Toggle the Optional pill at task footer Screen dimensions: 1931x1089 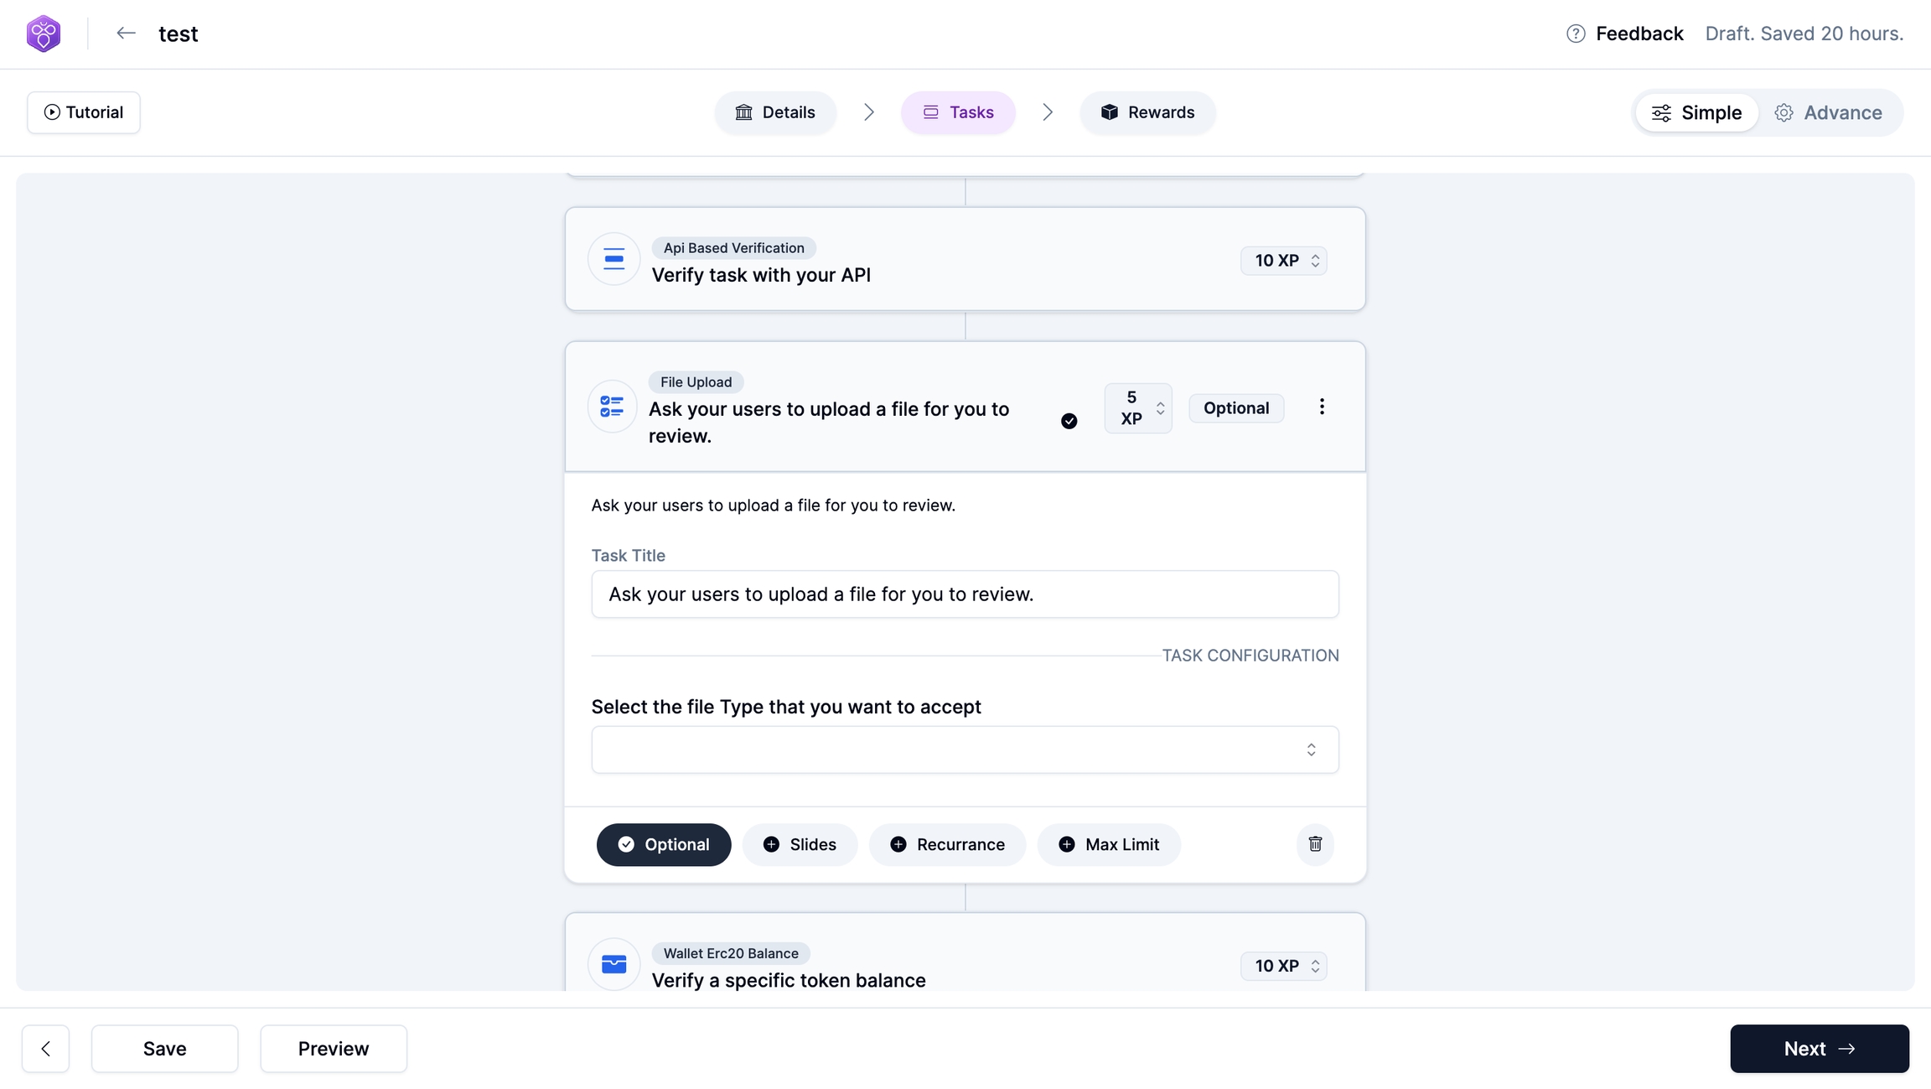pyautogui.click(x=663, y=845)
